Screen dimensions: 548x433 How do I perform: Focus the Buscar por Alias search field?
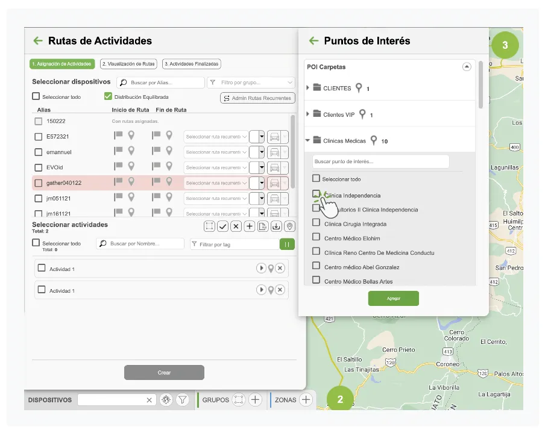pyautogui.click(x=160, y=83)
